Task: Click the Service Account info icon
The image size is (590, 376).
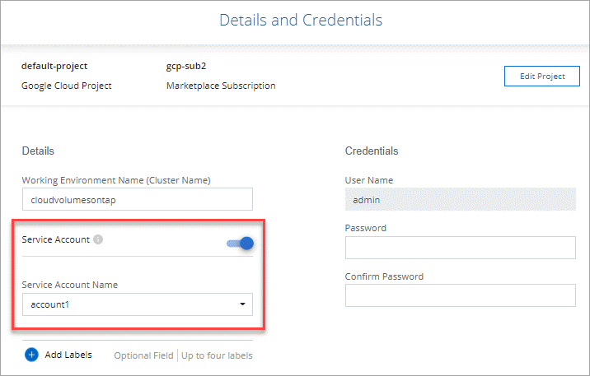Action: click(x=98, y=240)
